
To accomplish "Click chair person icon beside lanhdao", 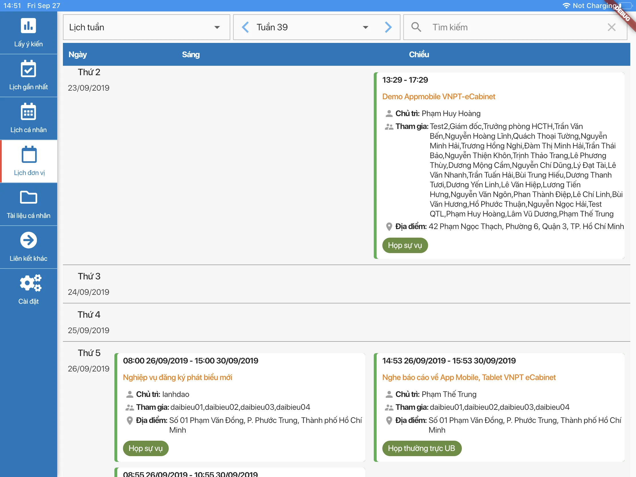I will coord(130,394).
